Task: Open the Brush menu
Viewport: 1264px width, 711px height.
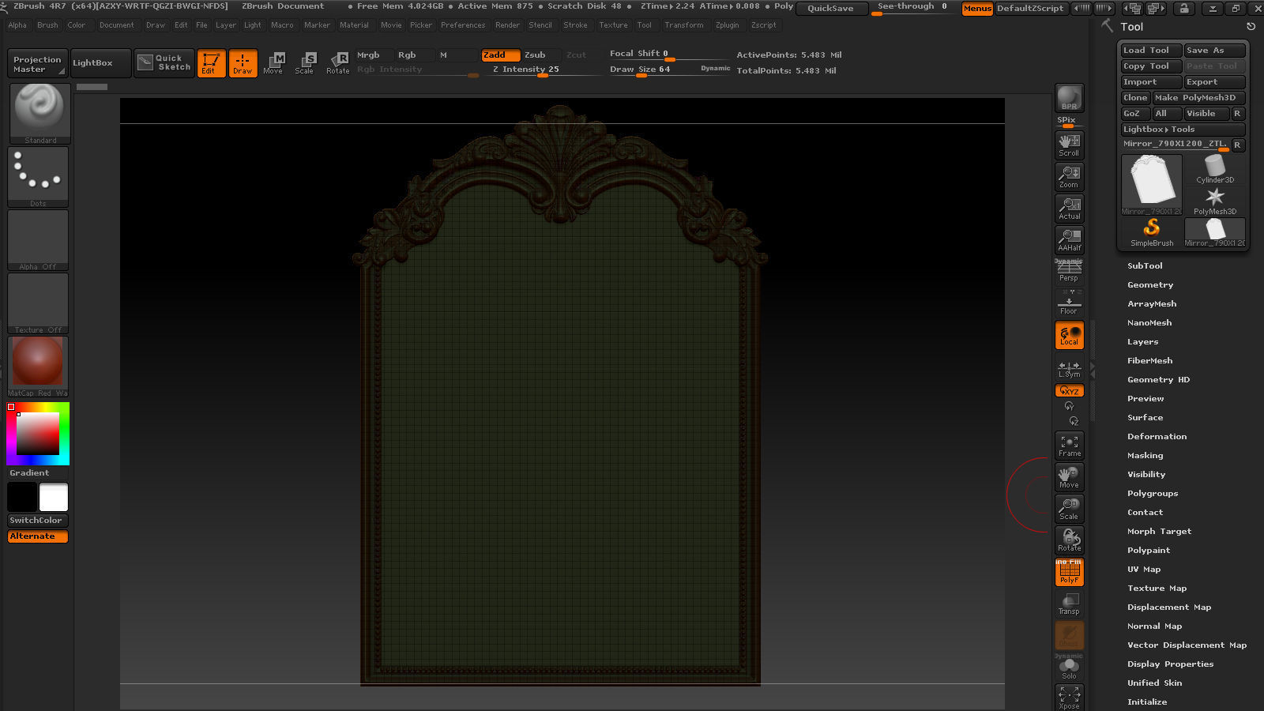Action: (47, 25)
